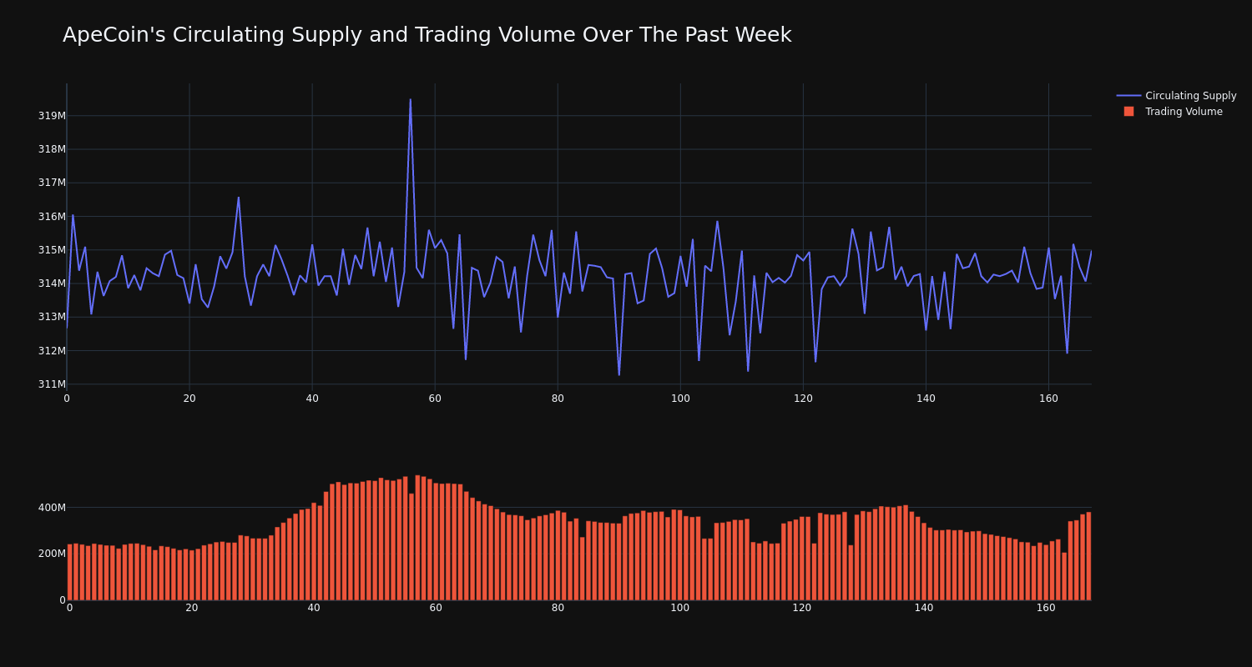Click x-axis label 160 on supply chart
The image size is (1252, 667).
[x=1048, y=399]
